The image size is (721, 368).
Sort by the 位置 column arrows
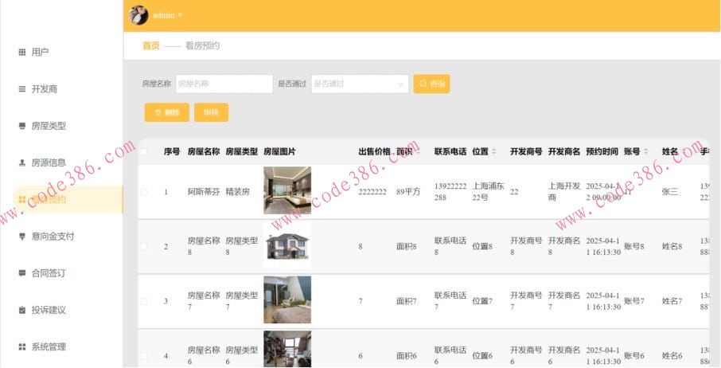point(494,151)
